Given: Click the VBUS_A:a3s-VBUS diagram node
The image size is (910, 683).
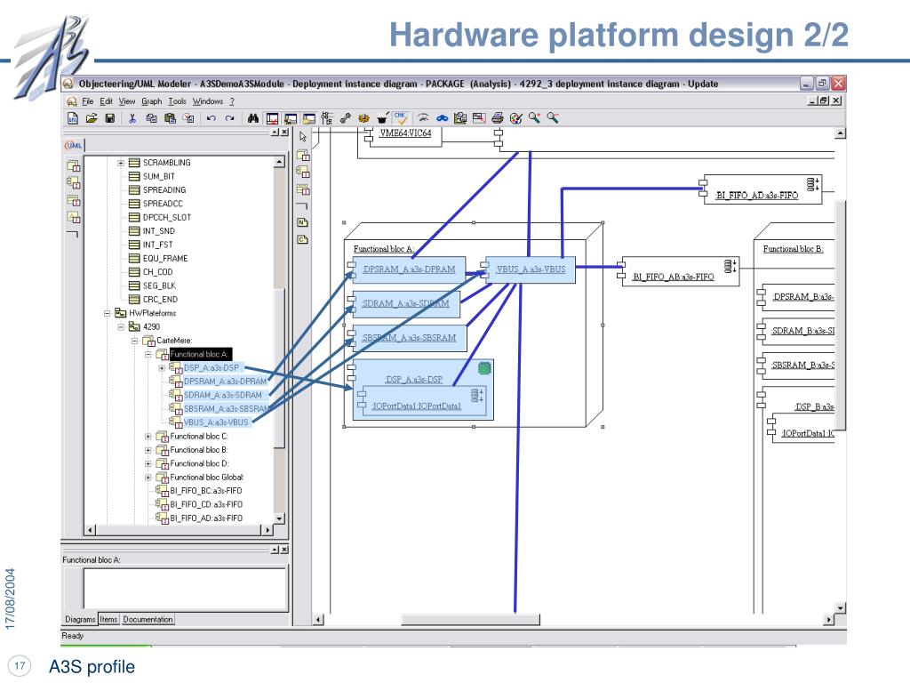Looking at the screenshot, I should tap(531, 269).
